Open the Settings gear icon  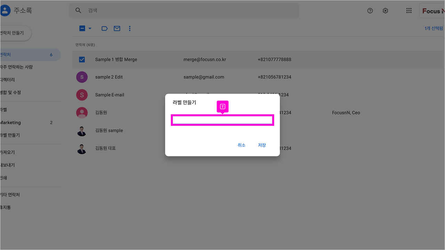pyautogui.click(x=385, y=10)
